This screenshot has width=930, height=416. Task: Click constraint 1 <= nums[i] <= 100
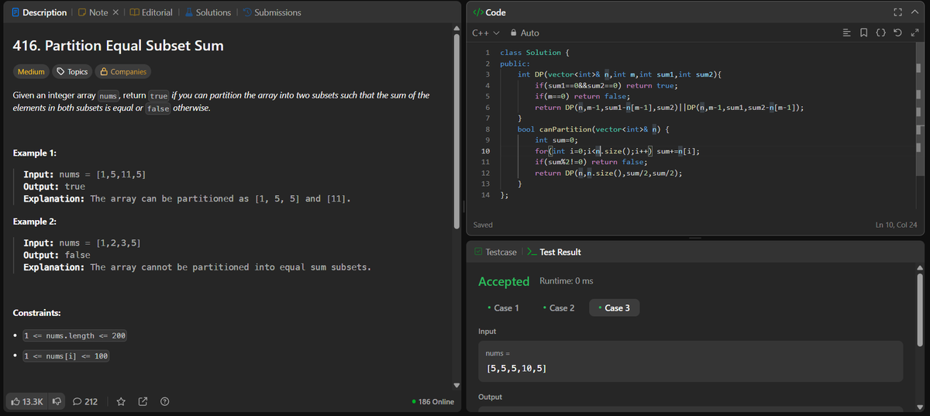[x=66, y=356]
